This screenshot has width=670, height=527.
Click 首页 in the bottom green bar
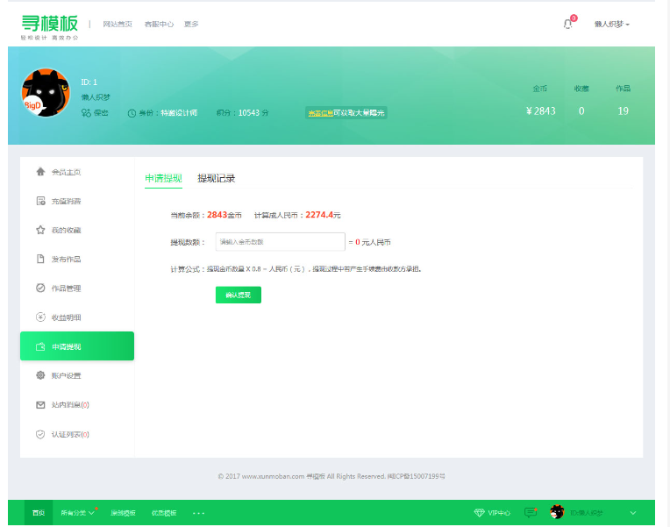[39, 513]
